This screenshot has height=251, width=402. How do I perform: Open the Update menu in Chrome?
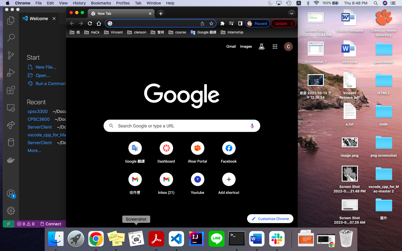[283, 23]
